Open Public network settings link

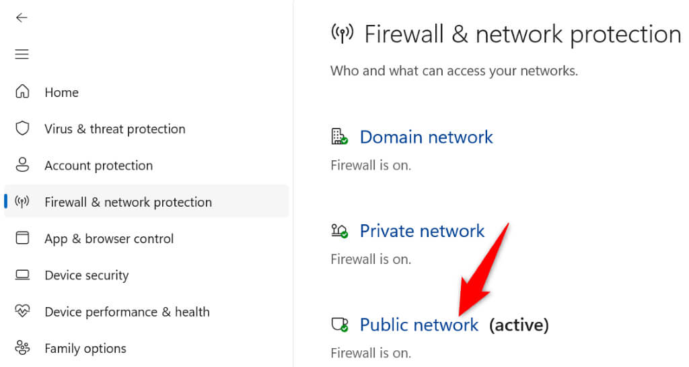[x=419, y=325]
